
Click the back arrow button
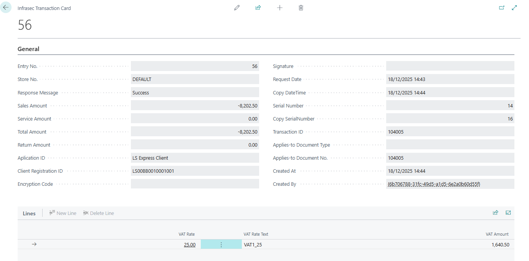[x=6, y=7]
